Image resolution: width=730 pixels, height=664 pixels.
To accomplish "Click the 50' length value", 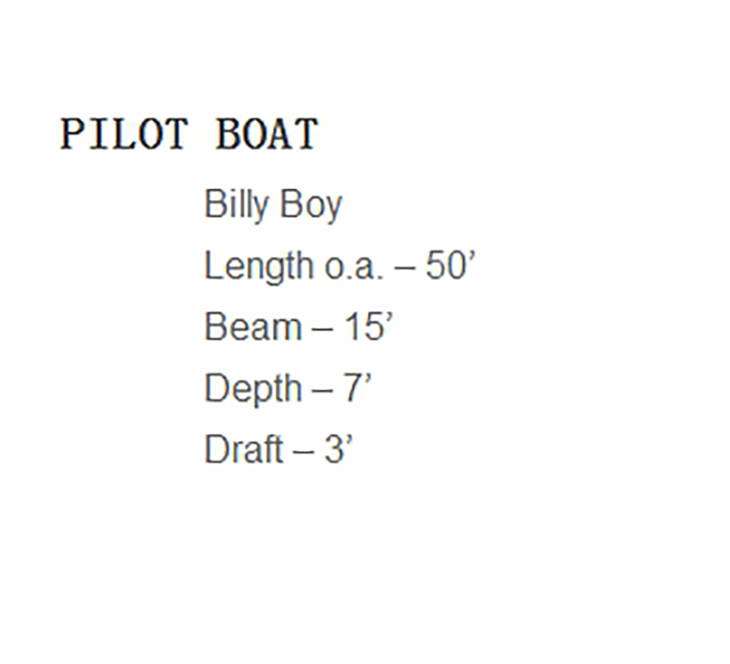I will (x=449, y=266).
